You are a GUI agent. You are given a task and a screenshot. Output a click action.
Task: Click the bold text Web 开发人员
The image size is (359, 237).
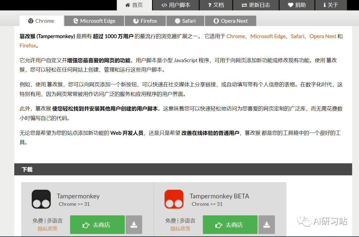click(127, 133)
